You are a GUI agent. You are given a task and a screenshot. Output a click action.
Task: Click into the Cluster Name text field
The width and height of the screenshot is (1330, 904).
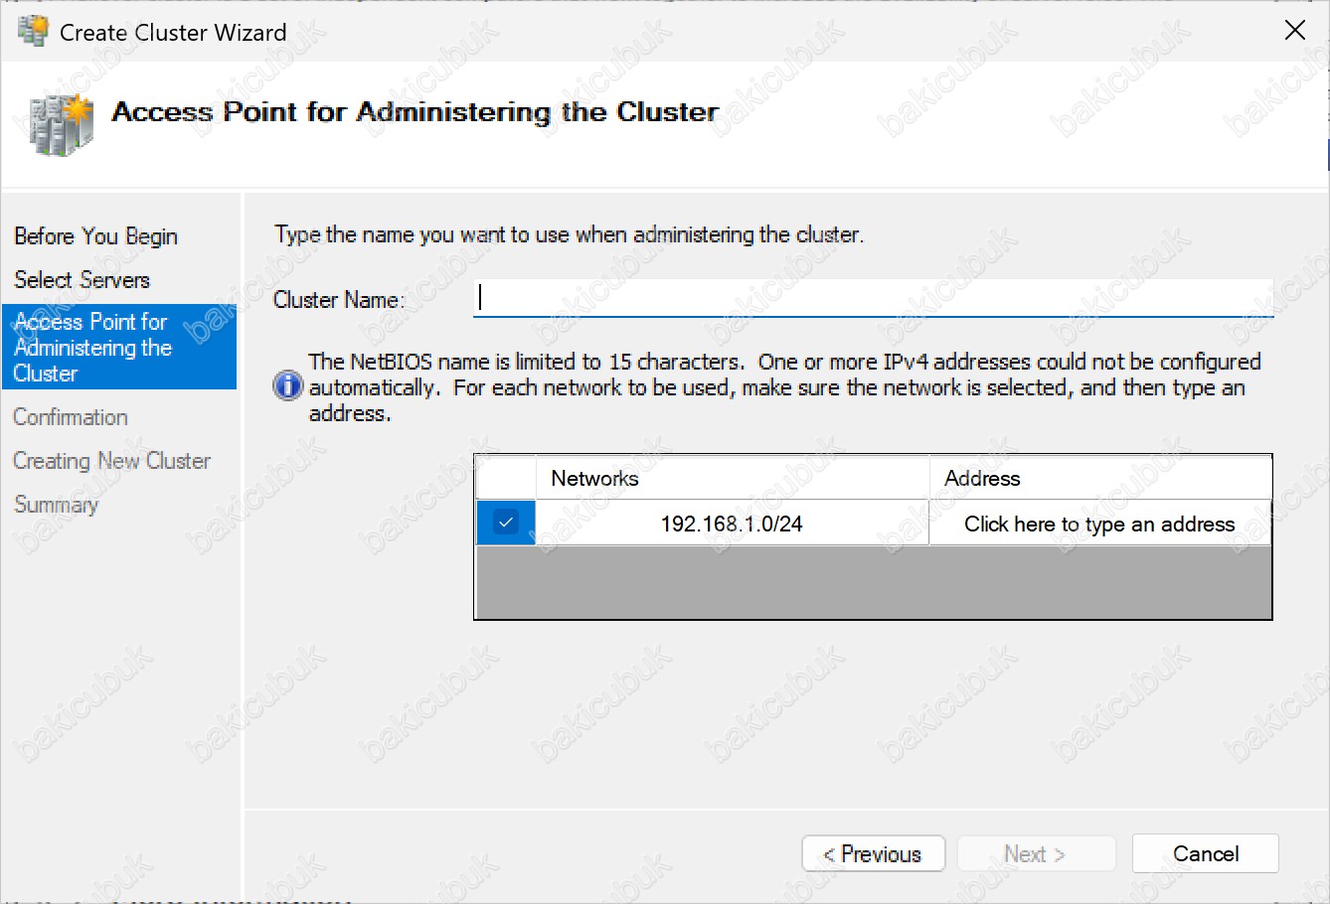pyautogui.click(x=873, y=298)
